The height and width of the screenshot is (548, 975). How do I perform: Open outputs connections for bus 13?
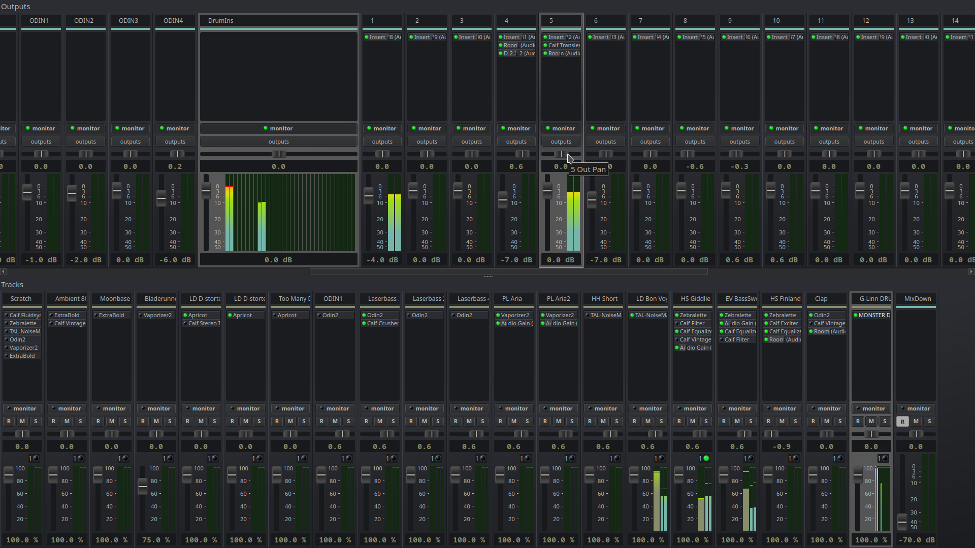click(x=918, y=142)
